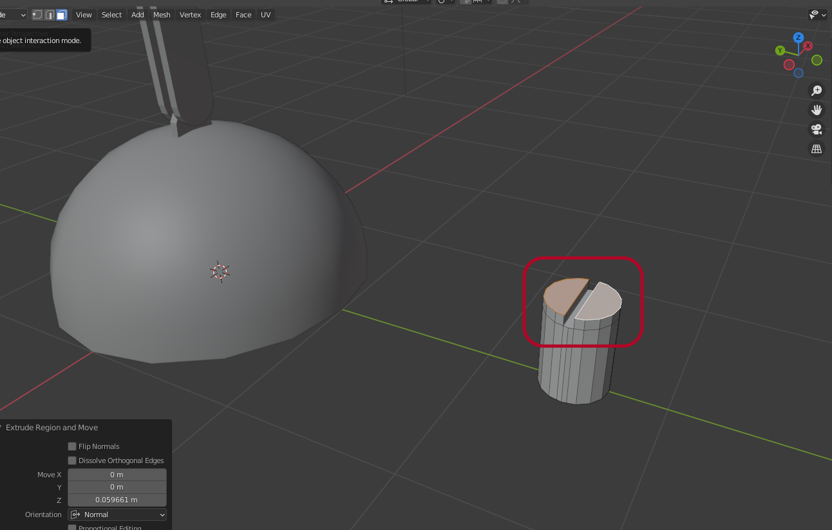This screenshot has height=530, width=832.
Task: Open the Edge menu
Action: click(x=218, y=15)
